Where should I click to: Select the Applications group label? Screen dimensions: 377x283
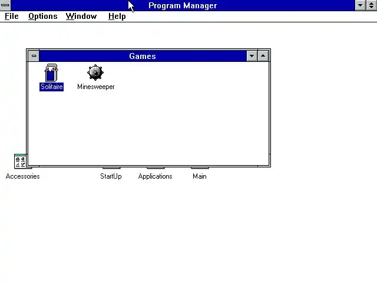coord(155,176)
